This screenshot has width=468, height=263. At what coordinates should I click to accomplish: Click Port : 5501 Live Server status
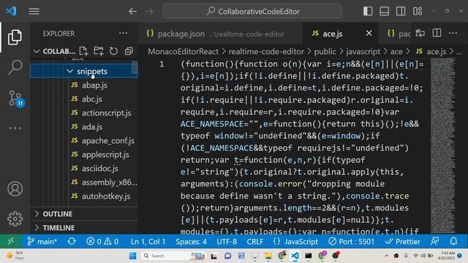[x=351, y=242]
